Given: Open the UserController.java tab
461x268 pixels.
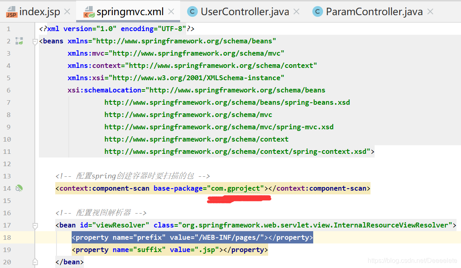Looking at the screenshot, I should (x=244, y=12).
